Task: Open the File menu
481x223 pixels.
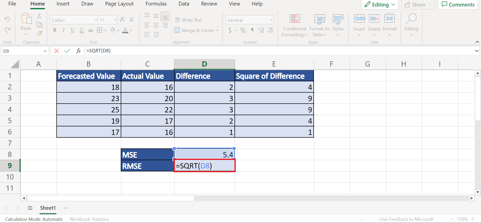Action: click(12, 4)
